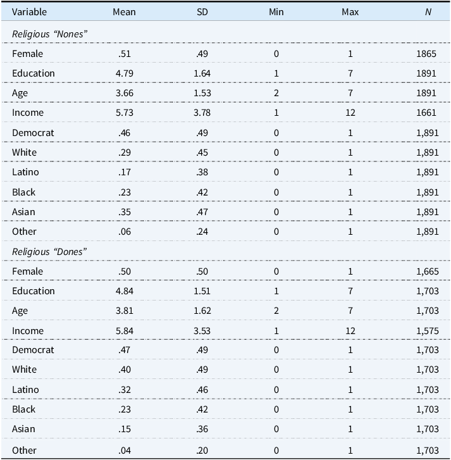Select the 3.81 Age mean value
Viewport: 451px width, 460px height.
coord(124,311)
